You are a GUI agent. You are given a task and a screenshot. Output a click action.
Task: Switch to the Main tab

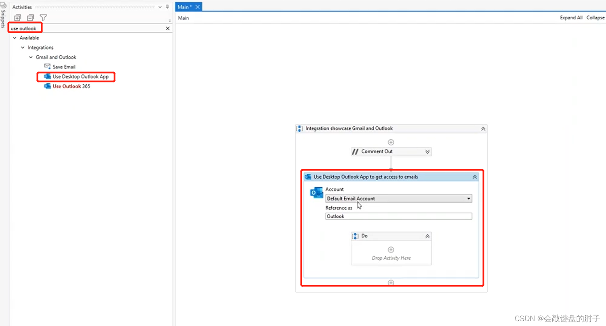(185, 7)
